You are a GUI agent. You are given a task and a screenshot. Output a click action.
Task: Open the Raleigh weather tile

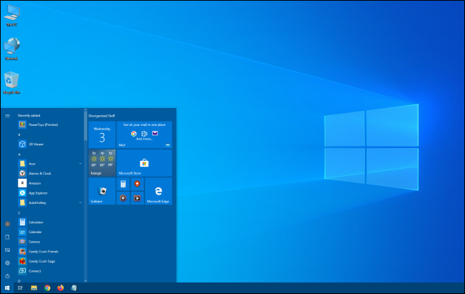102,163
